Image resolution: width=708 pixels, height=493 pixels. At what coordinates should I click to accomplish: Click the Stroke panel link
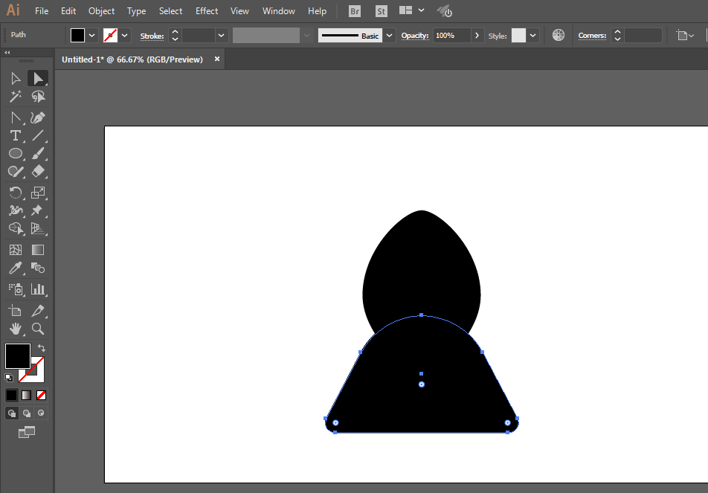(x=152, y=36)
